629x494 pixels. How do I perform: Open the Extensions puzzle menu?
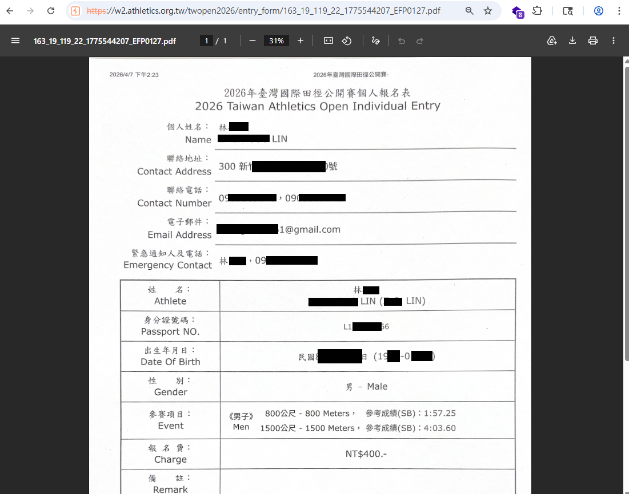(x=537, y=11)
